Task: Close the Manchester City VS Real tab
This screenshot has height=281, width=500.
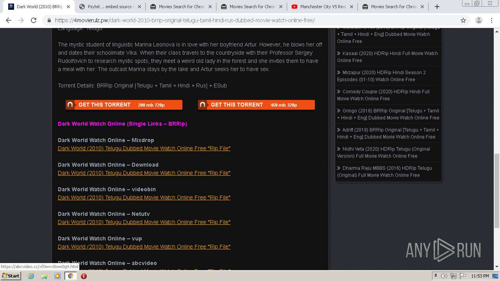Action: pyautogui.click(x=351, y=7)
